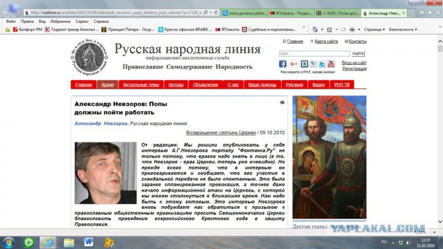Open the Home icon in browser corner
The width and height of the screenshot is (443, 249).
pyautogui.click(x=422, y=12)
